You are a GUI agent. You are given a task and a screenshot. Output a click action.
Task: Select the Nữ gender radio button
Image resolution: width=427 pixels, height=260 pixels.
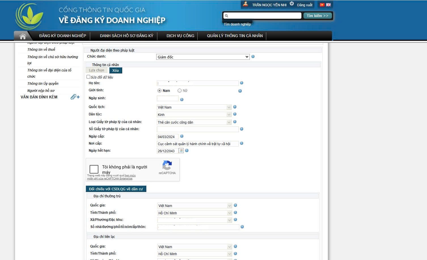tap(179, 91)
